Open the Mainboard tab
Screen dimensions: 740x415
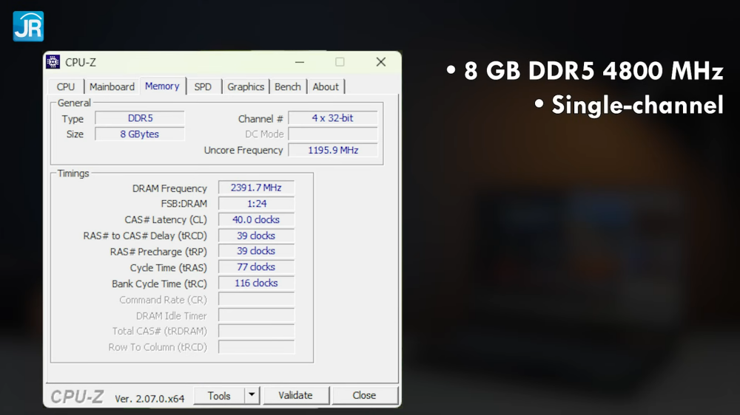click(x=112, y=86)
